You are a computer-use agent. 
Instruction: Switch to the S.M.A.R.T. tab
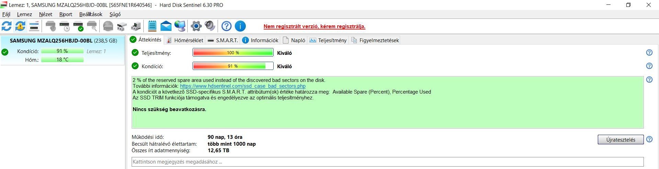(x=223, y=40)
